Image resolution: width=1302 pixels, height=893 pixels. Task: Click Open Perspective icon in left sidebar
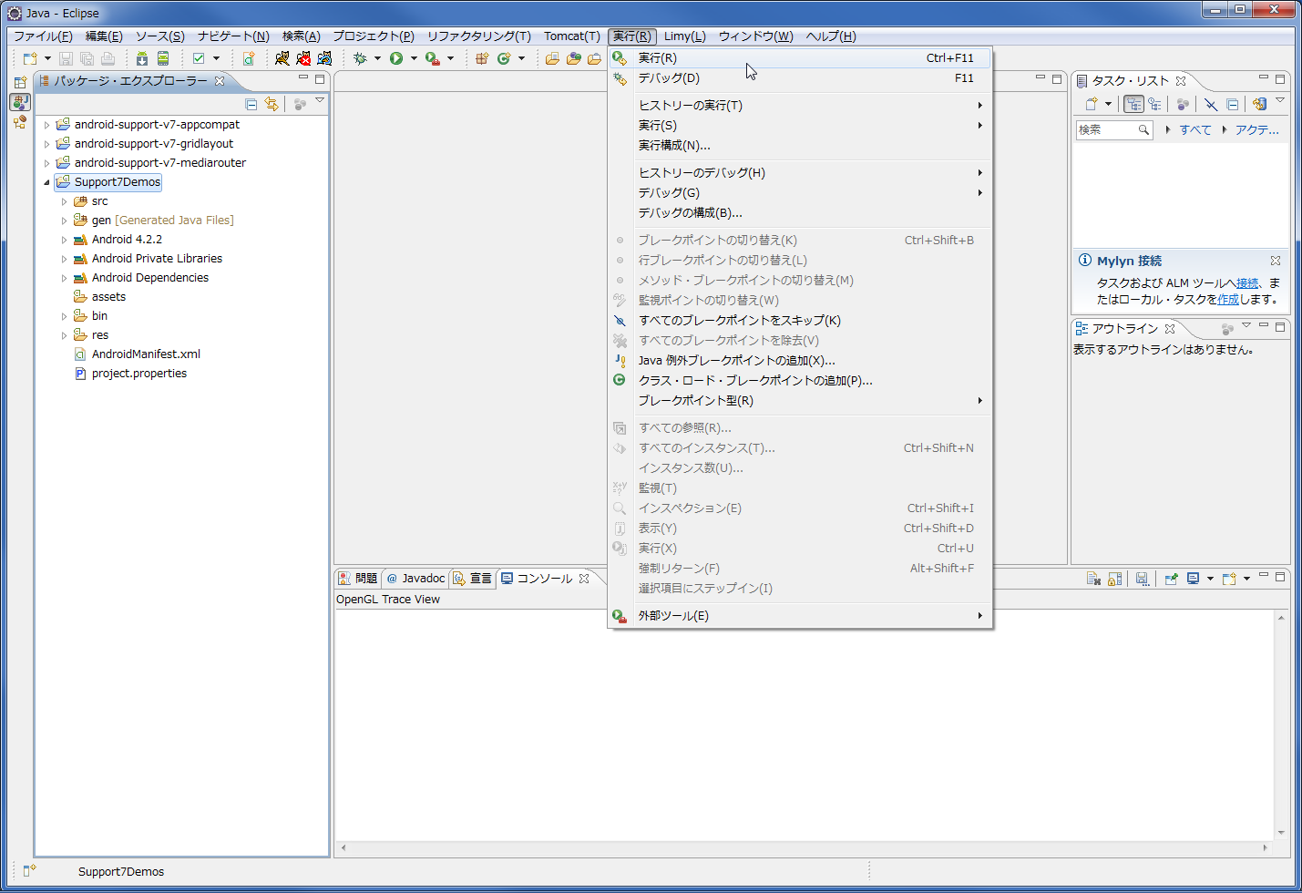click(20, 82)
